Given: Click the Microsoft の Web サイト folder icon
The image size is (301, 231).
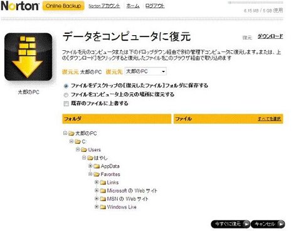Looking at the screenshot, I should tap(103, 191).
